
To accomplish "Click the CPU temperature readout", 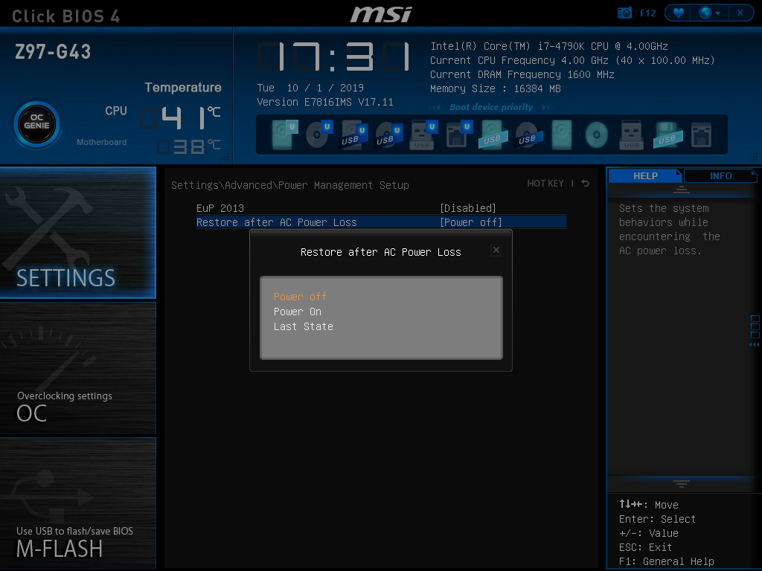I will point(180,117).
